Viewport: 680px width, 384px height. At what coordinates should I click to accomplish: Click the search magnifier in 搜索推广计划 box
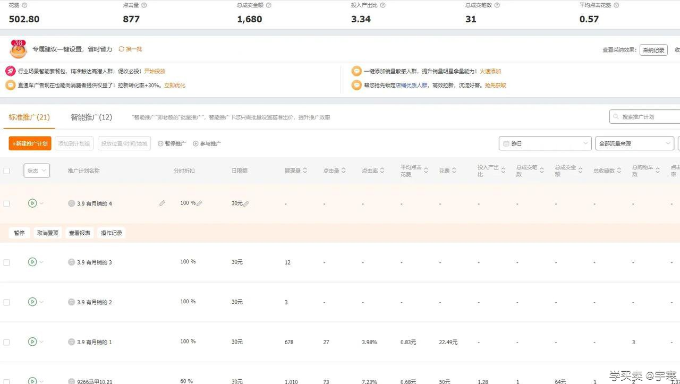(616, 117)
